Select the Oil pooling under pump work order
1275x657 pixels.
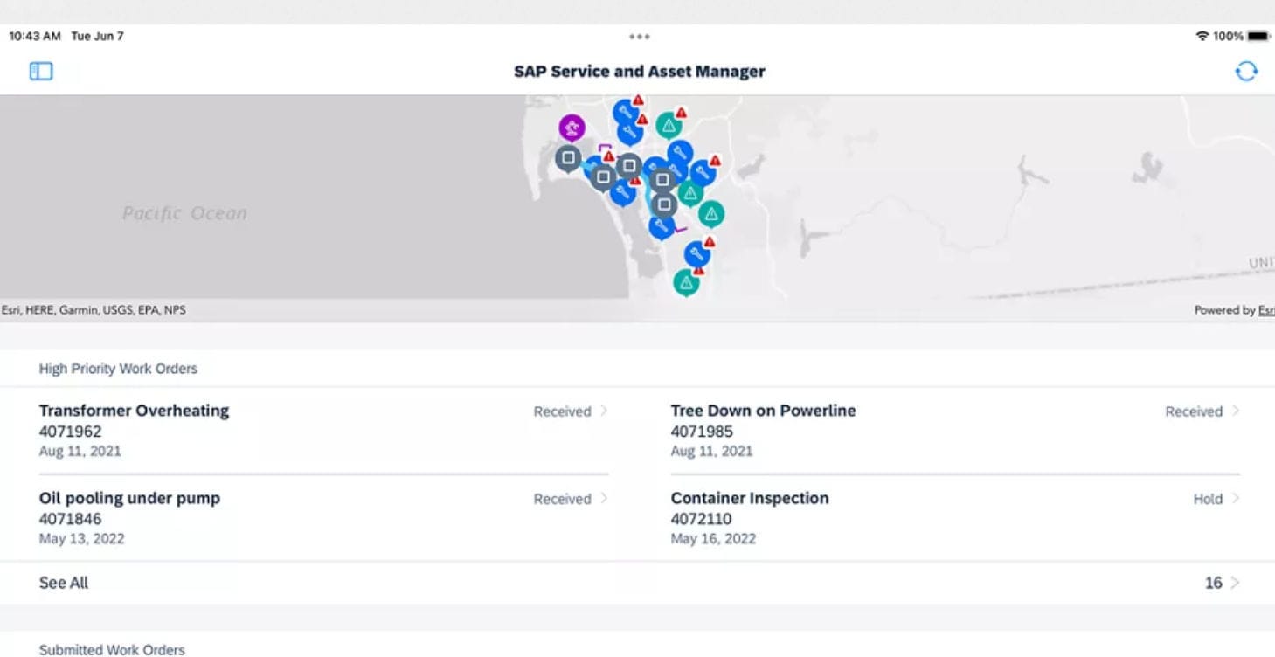129,498
